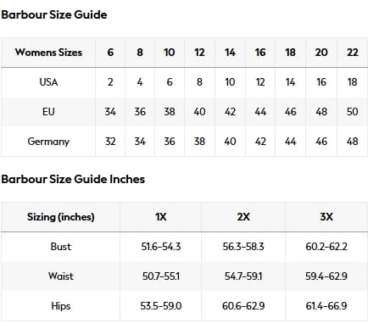Click the size 22 column header
379x329 pixels.
click(x=352, y=53)
